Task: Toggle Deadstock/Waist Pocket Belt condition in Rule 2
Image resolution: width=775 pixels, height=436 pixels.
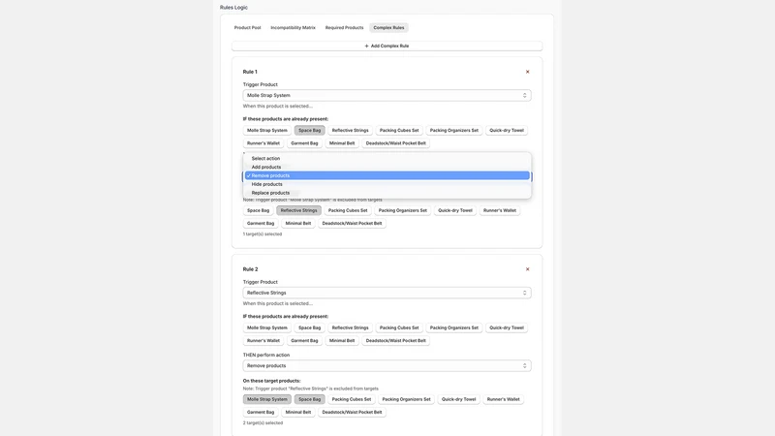Action: click(x=396, y=341)
